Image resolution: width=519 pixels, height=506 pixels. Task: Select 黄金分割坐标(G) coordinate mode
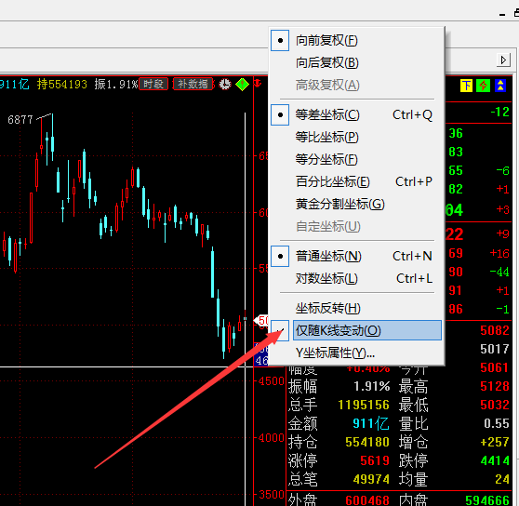pos(356,205)
